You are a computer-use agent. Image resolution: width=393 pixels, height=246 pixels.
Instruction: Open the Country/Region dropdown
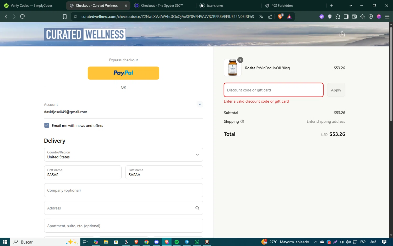click(x=123, y=155)
